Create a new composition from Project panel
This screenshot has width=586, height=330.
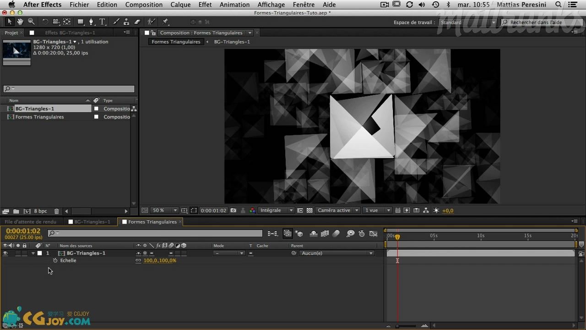pos(27,211)
